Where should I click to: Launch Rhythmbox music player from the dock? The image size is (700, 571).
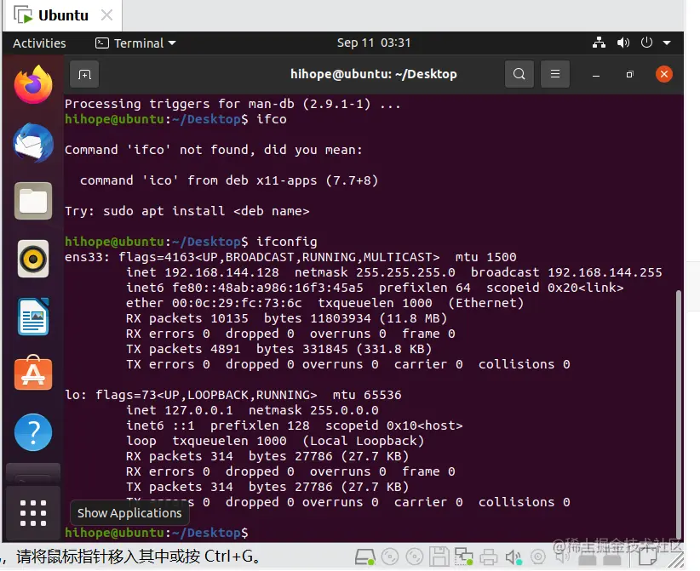point(32,259)
